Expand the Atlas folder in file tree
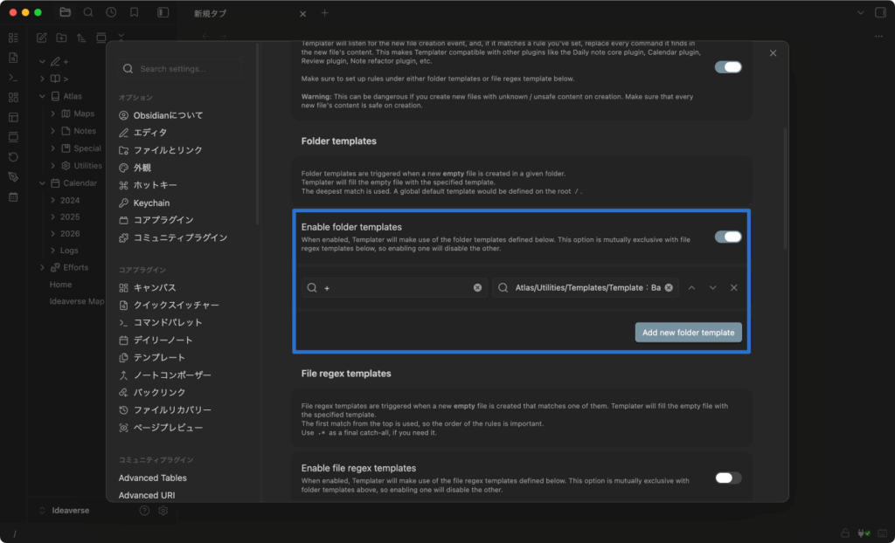This screenshot has width=895, height=543. [43, 96]
